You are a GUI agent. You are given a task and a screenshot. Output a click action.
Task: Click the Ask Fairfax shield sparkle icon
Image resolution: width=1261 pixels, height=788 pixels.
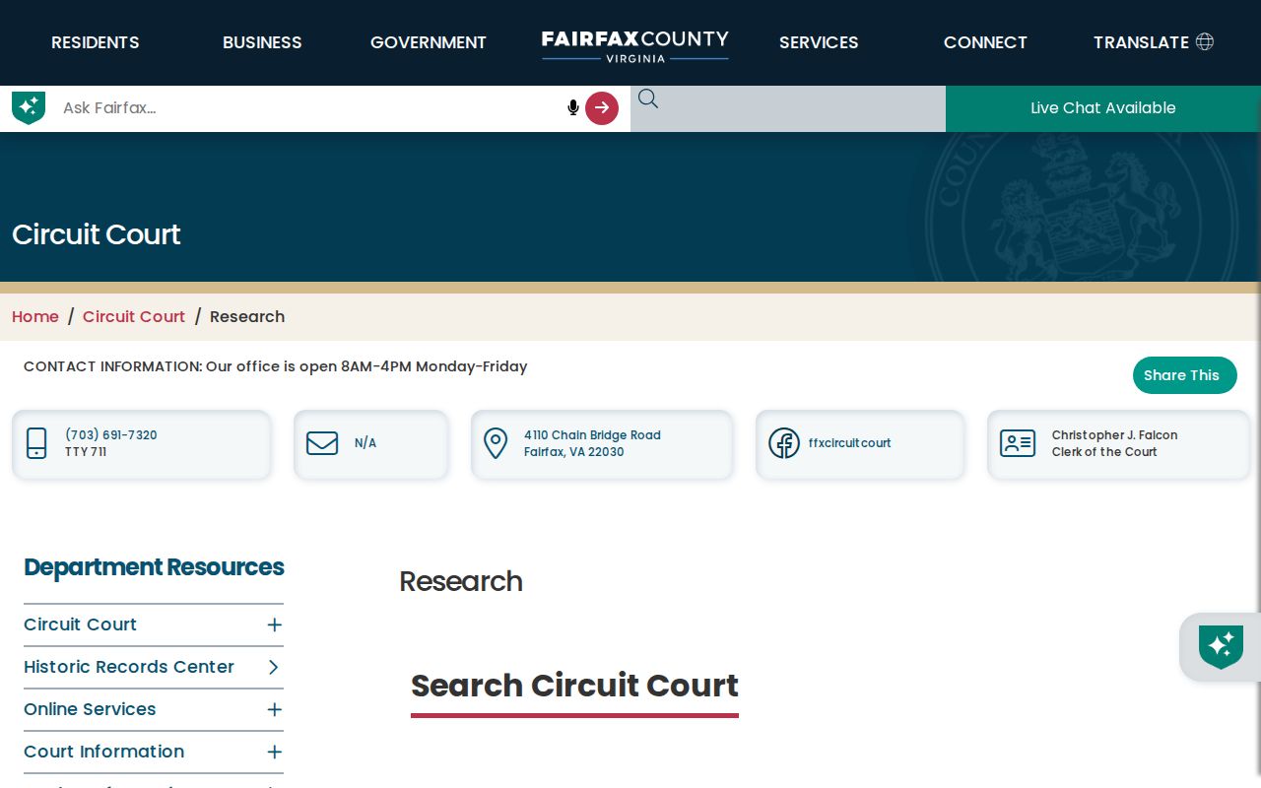[29, 107]
